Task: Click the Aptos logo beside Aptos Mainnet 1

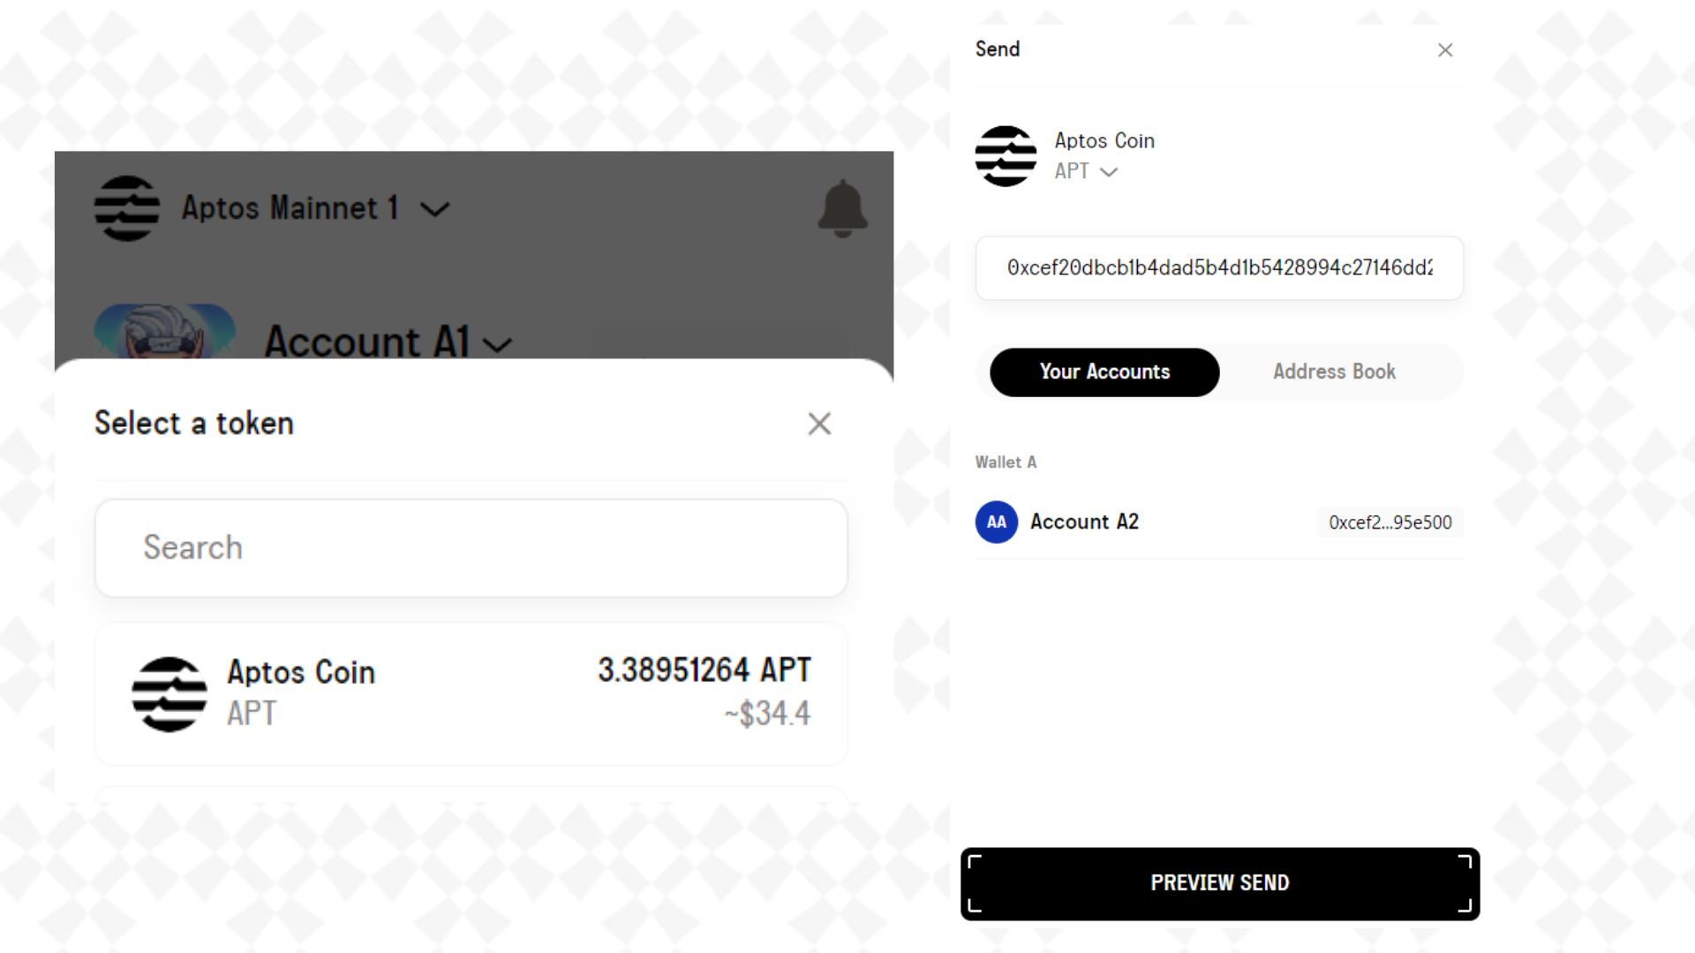Action: click(127, 208)
